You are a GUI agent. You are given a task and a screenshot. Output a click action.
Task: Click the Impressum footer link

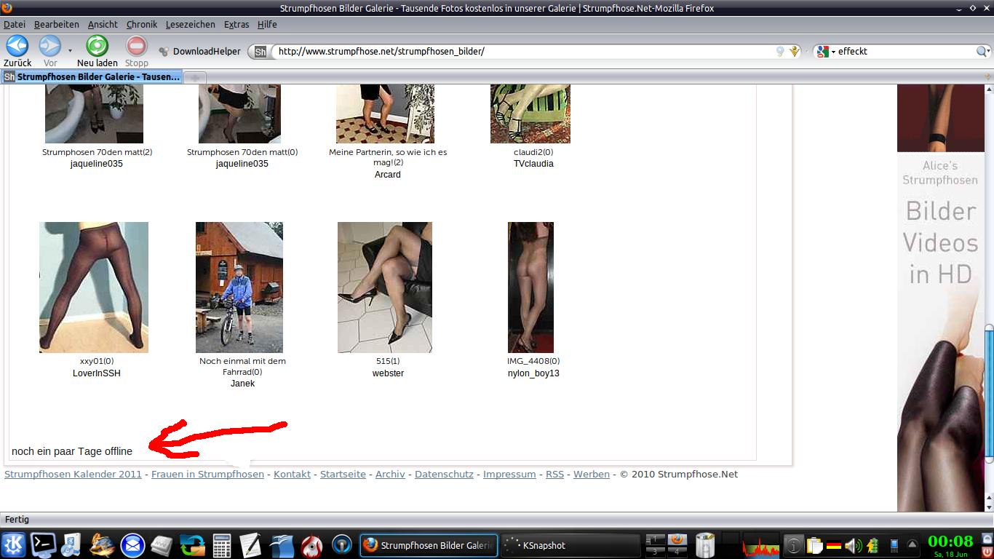[x=509, y=474]
